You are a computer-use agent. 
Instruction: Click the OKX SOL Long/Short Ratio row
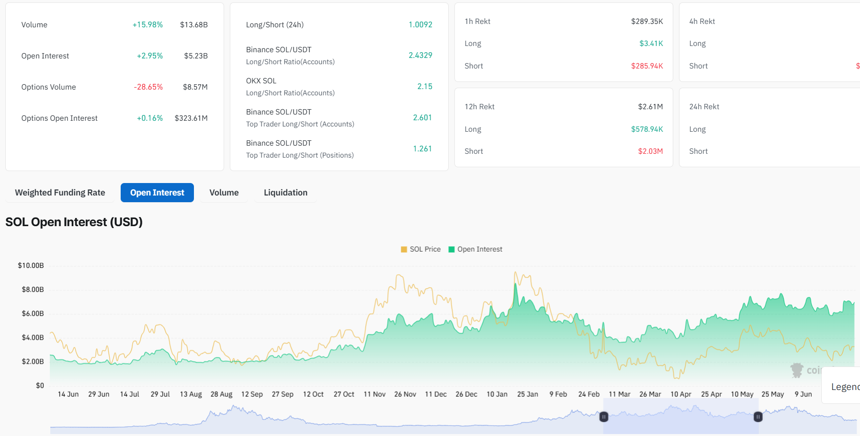pyautogui.click(x=339, y=87)
